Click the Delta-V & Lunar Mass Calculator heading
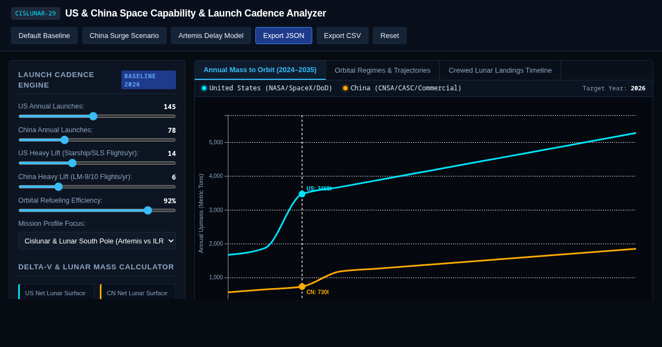Viewport: 662px width, 347px height. tap(96, 267)
